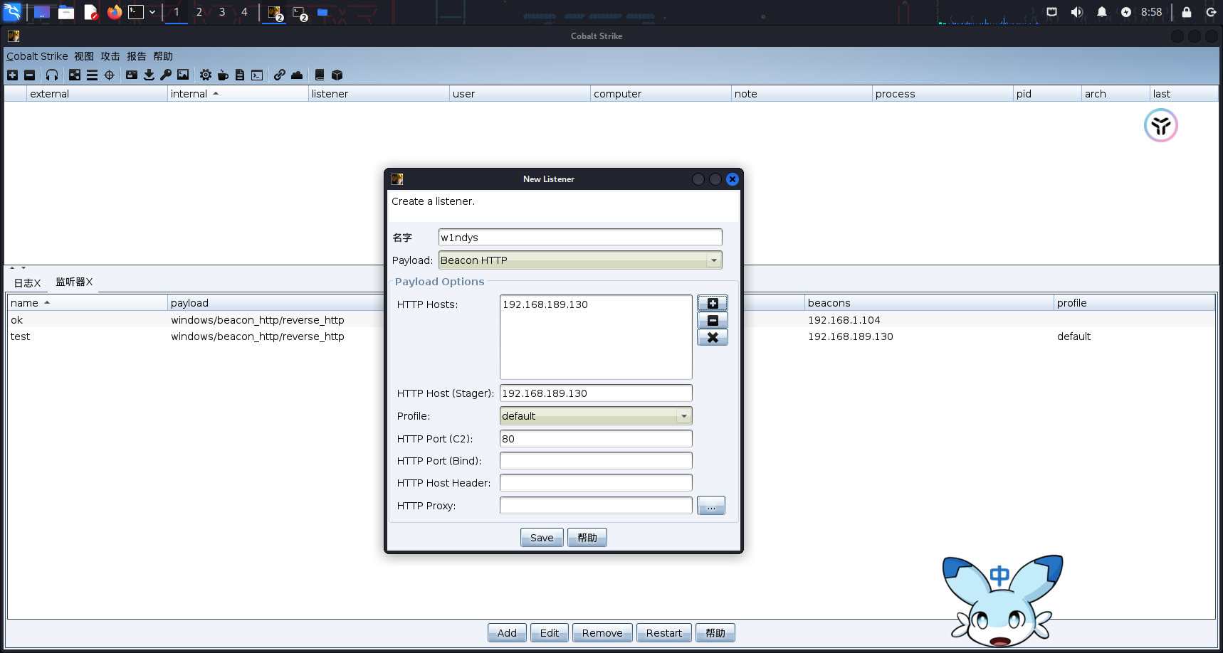Click the screenshots picture icon
This screenshot has height=653, width=1223.
click(x=183, y=75)
